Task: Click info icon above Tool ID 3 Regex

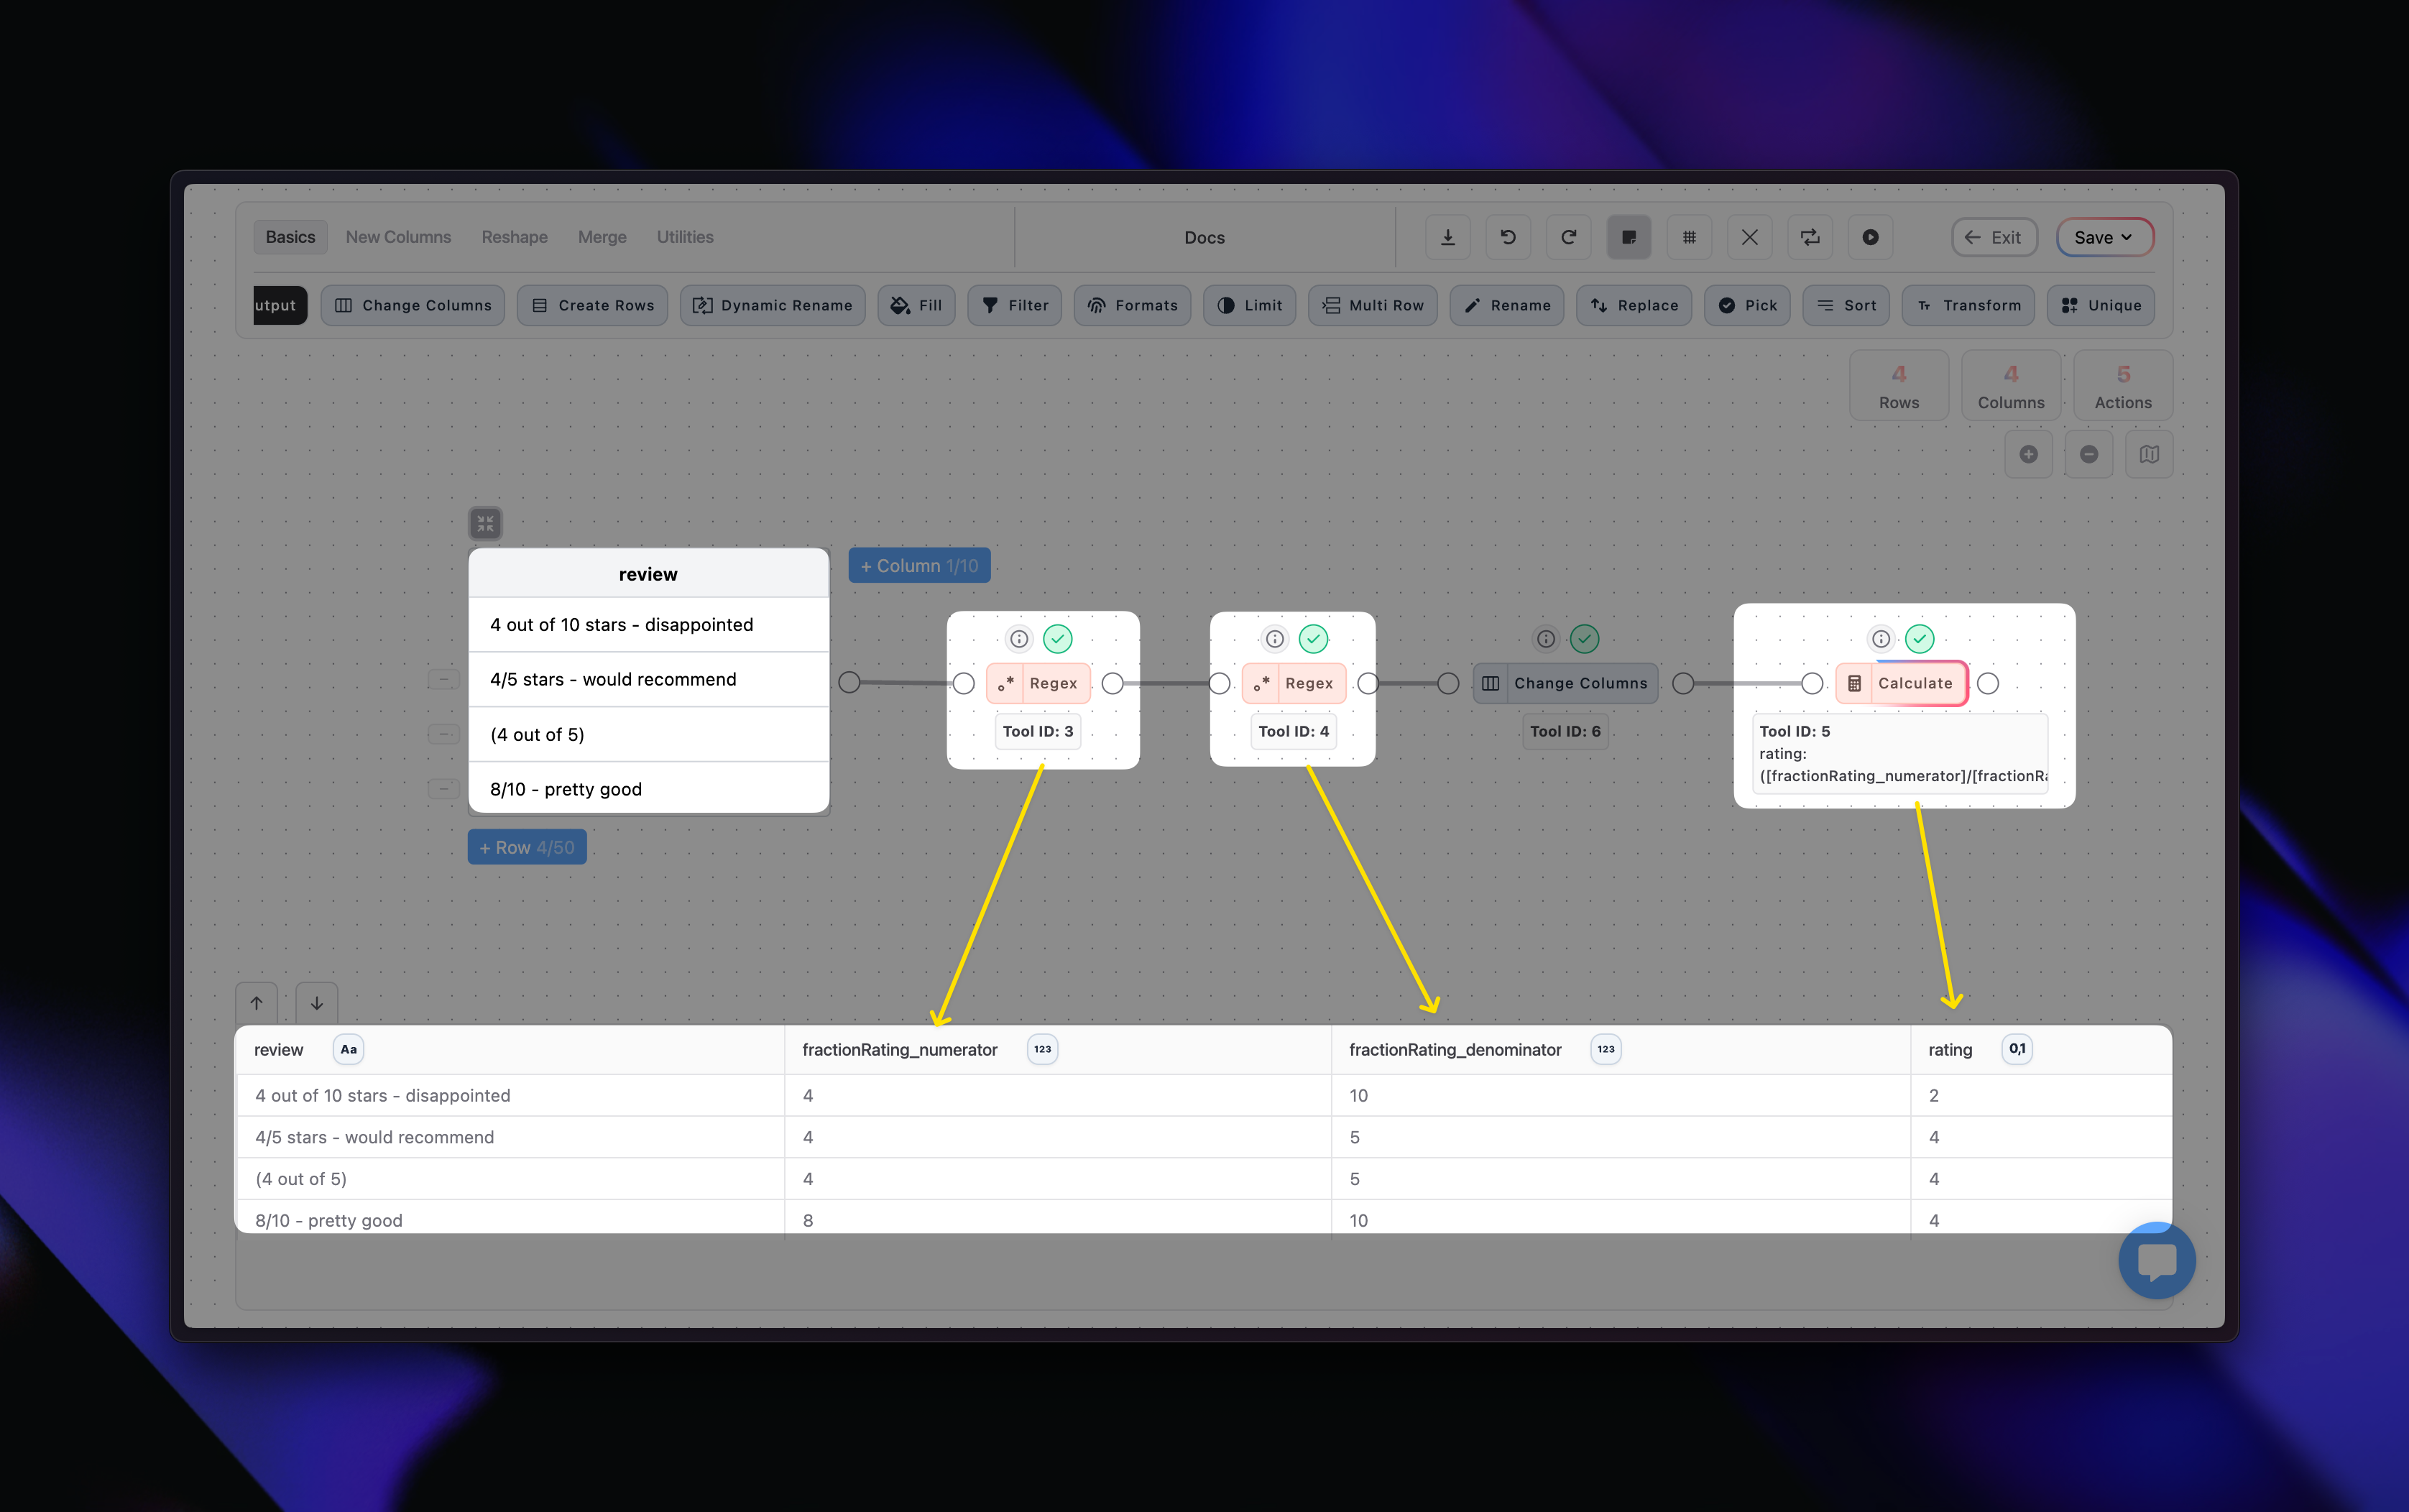Action: pos(1019,639)
